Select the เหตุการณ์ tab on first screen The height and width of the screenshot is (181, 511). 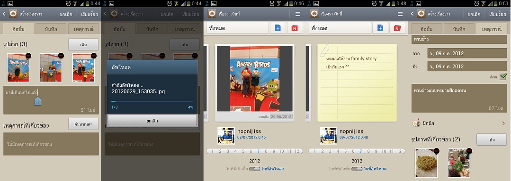[x=83, y=29]
